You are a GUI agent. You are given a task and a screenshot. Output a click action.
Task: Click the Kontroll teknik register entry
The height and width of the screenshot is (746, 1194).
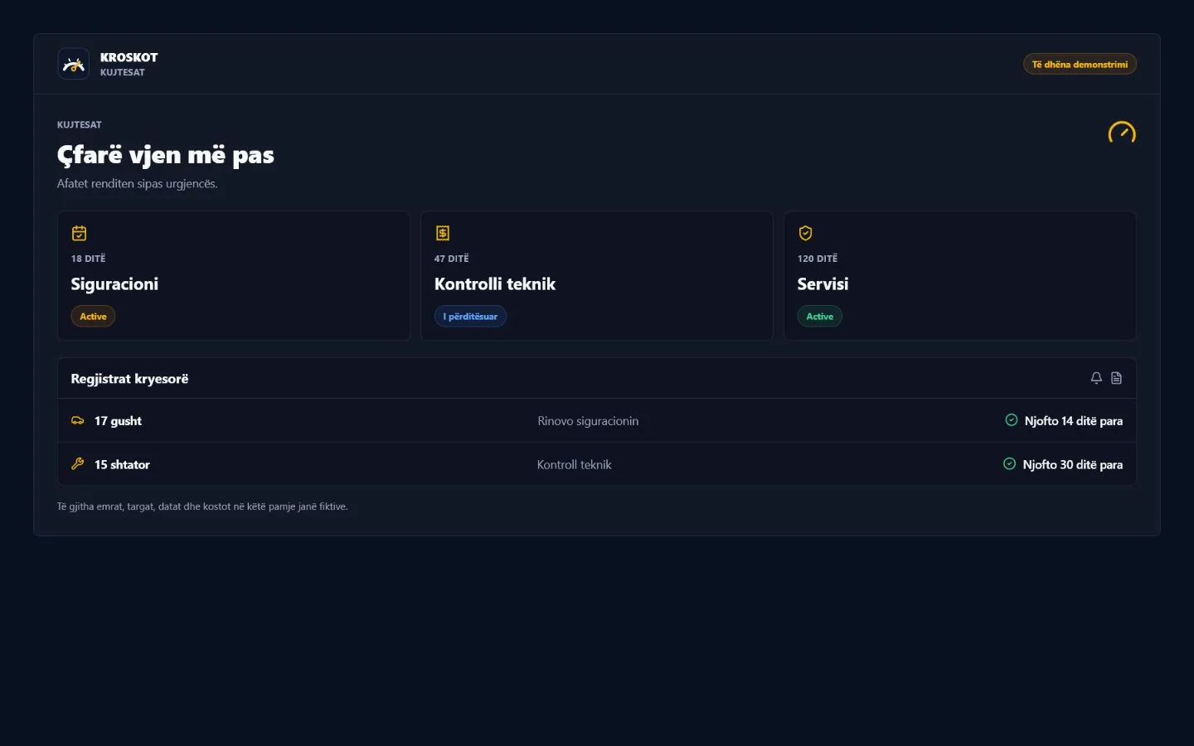coord(574,464)
